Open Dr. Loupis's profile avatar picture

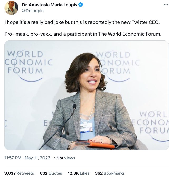(11, 8)
